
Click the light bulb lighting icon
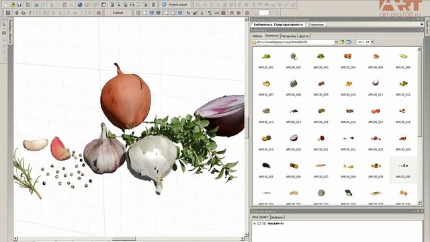[202, 13]
